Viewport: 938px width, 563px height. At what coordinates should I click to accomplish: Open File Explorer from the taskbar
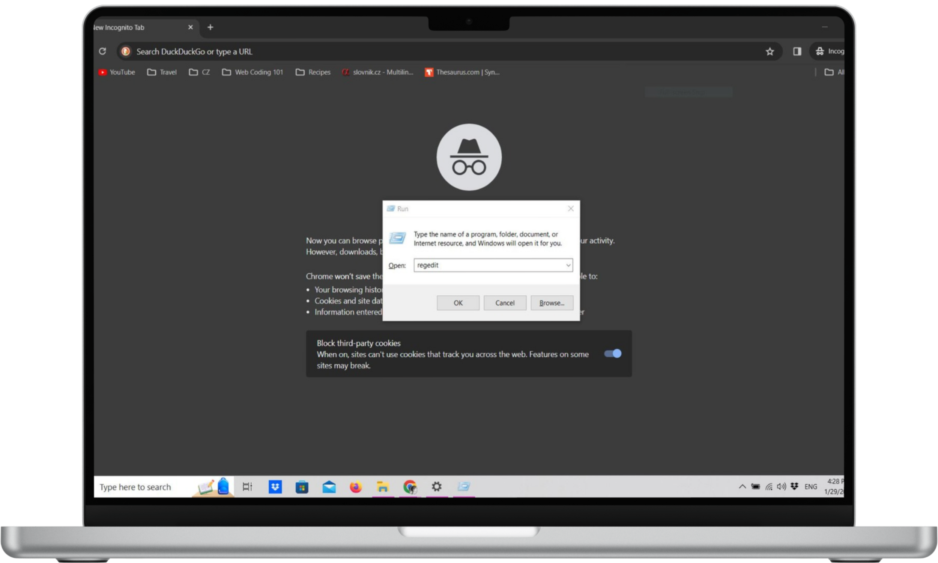click(383, 486)
